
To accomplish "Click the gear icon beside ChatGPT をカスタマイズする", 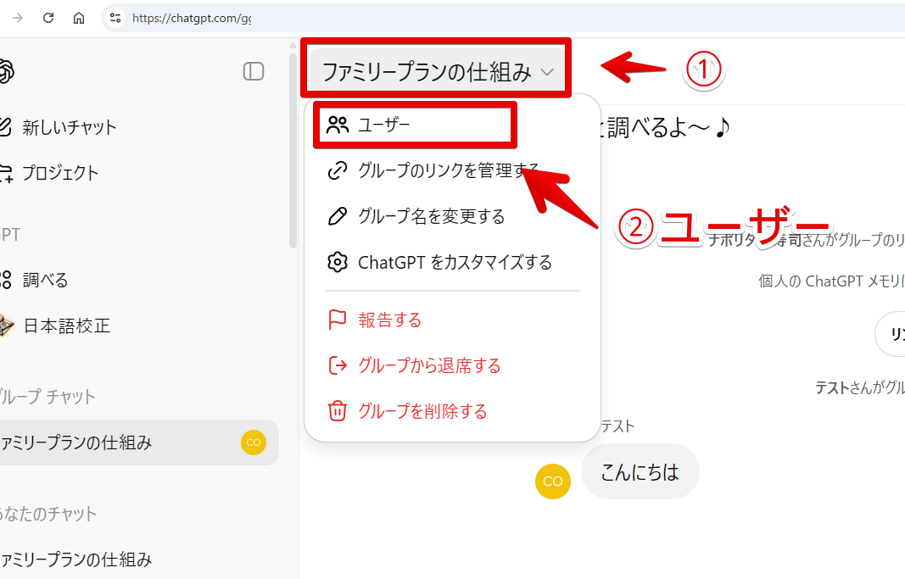I will (x=338, y=263).
